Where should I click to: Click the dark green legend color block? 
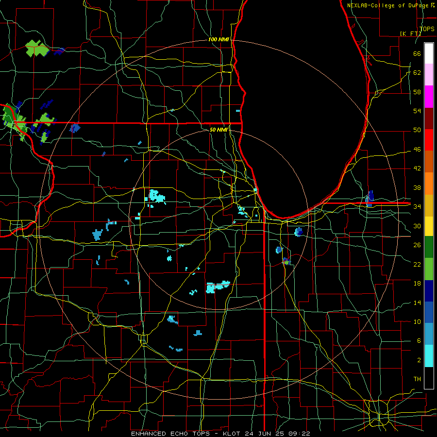tap(429, 247)
